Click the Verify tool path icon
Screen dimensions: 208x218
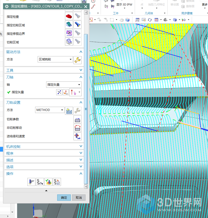48,182
